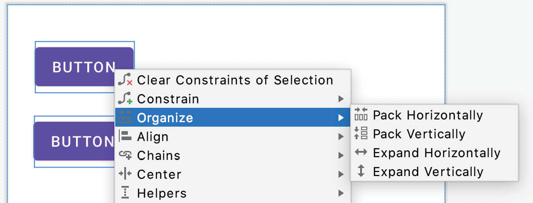This screenshot has height=203, width=533.
Task: Open the Align submenu arrow
Action: 341,137
